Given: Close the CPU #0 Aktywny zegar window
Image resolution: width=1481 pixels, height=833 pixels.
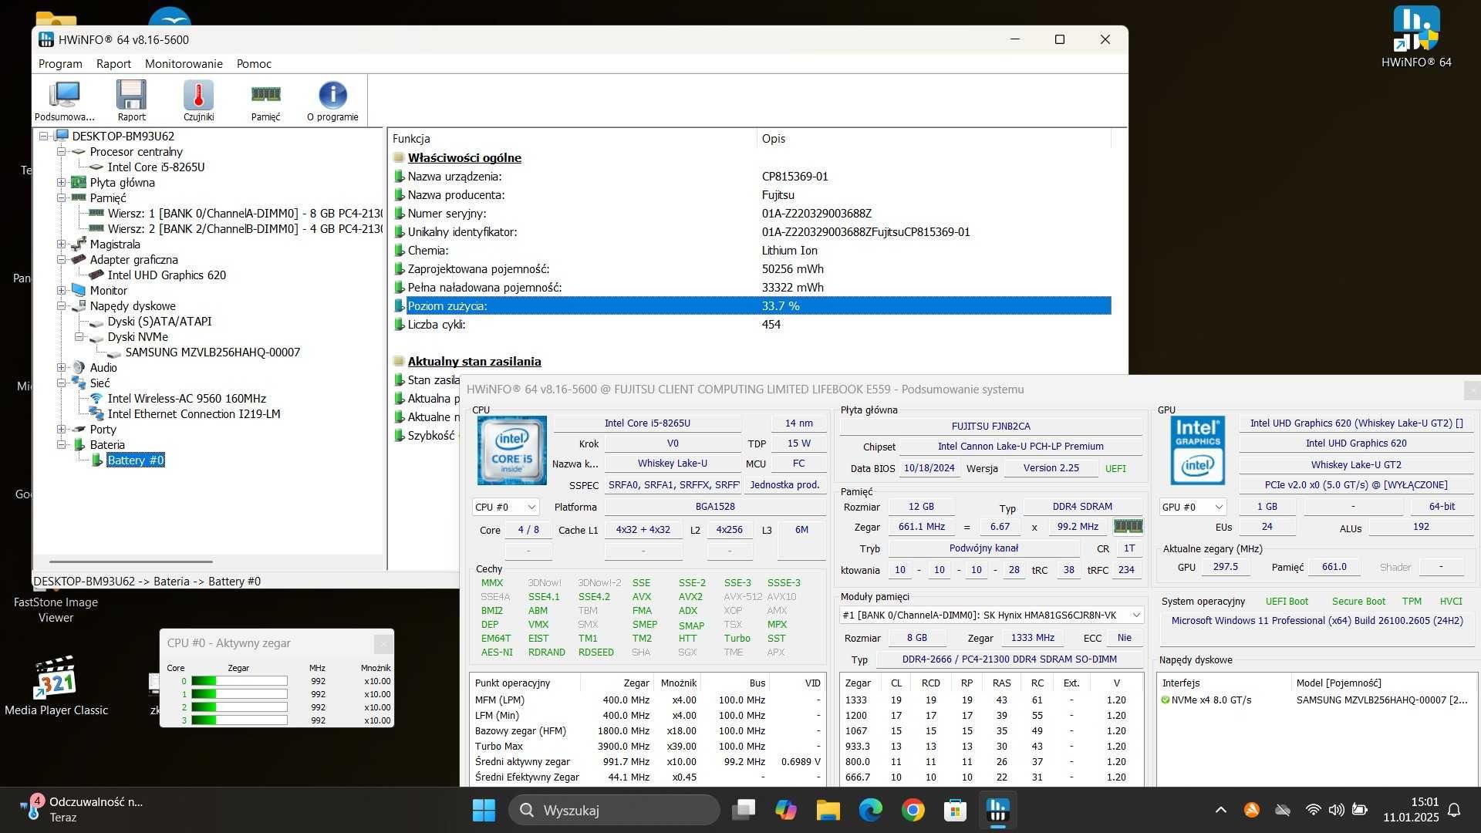Looking at the screenshot, I should pyautogui.click(x=383, y=643).
